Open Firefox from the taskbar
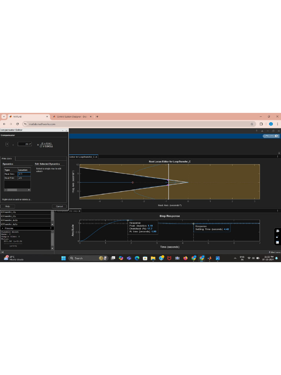Viewport: 281px width, 375px height. [186, 258]
